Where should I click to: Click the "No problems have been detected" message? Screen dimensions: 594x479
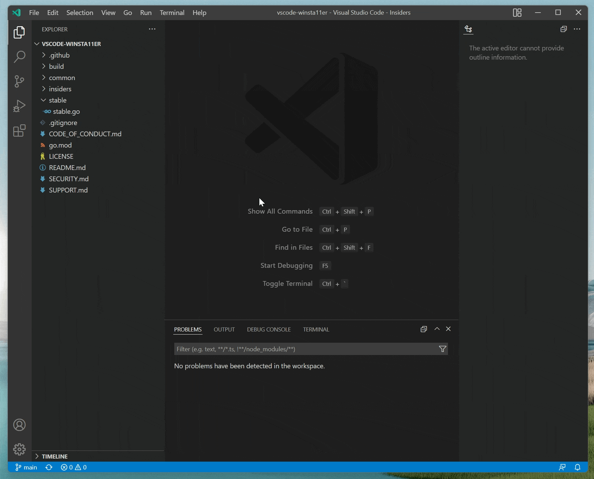coord(250,366)
